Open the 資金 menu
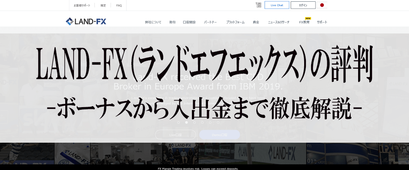Viewport: 409px width, 170px height. click(x=256, y=22)
